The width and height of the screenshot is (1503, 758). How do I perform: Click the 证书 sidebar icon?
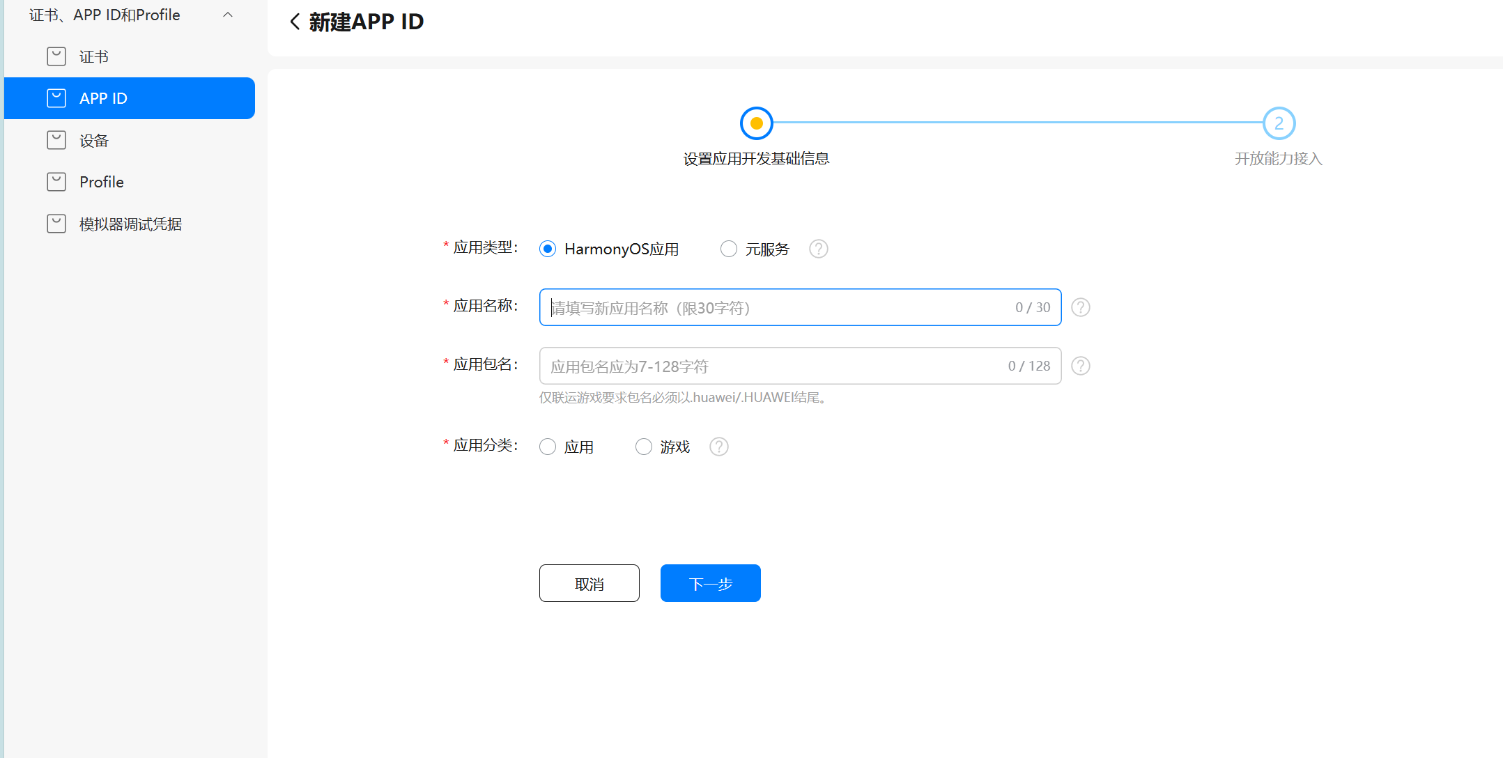[56, 56]
